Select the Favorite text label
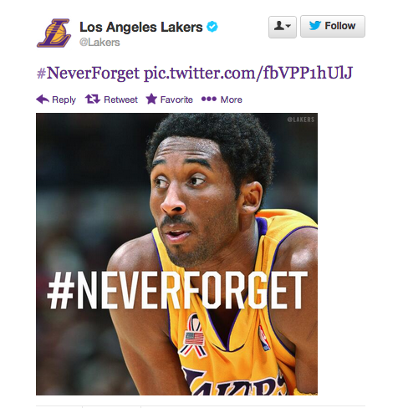The width and height of the screenshot is (403, 408). pyautogui.click(x=176, y=99)
